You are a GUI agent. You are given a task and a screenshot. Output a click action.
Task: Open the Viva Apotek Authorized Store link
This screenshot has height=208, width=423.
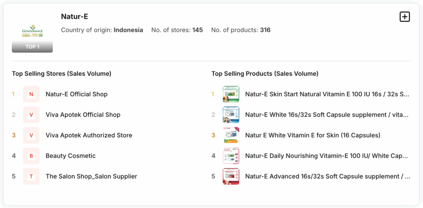click(x=89, y=135)
